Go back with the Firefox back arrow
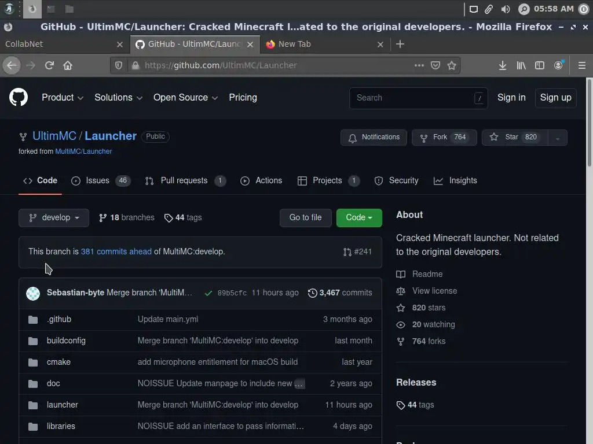 click(x=12, y=66)
